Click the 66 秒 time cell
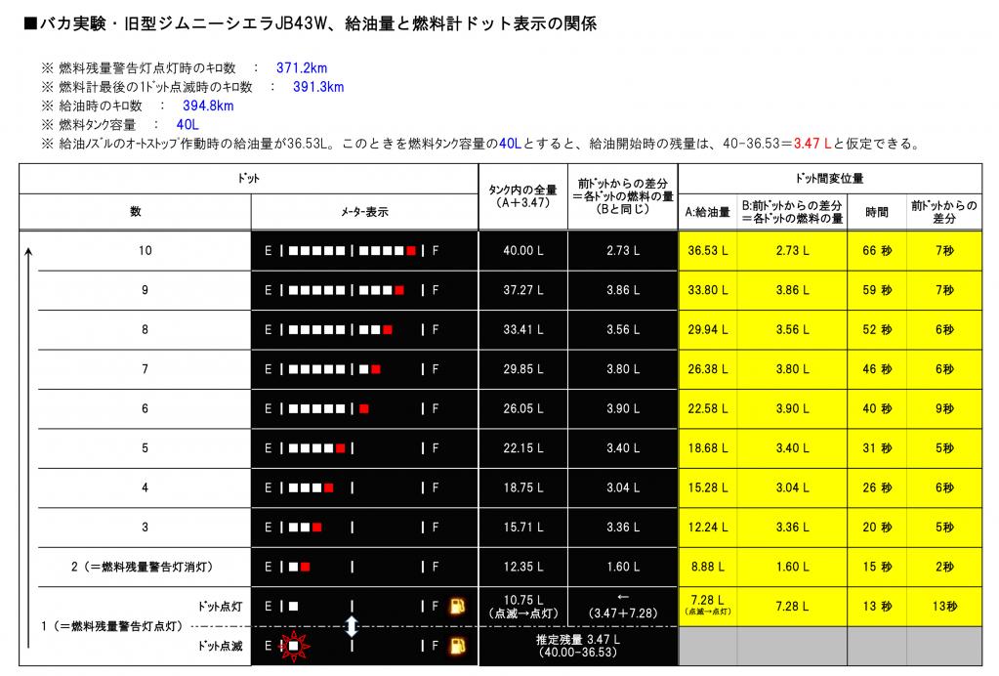 point(877,250)
